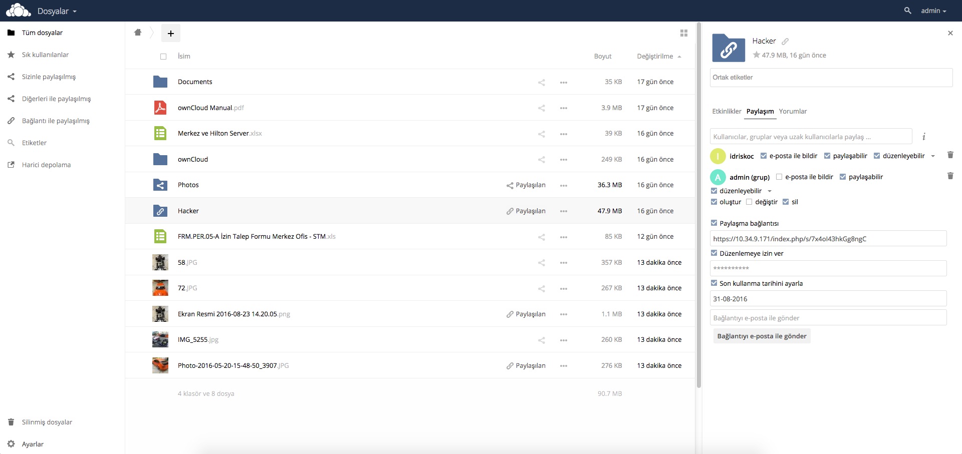The height and width of the screenshot is (454, 962).
Task: Expand idriskoc düzenleyebilir permissions arrow
Action: (933, 156)
